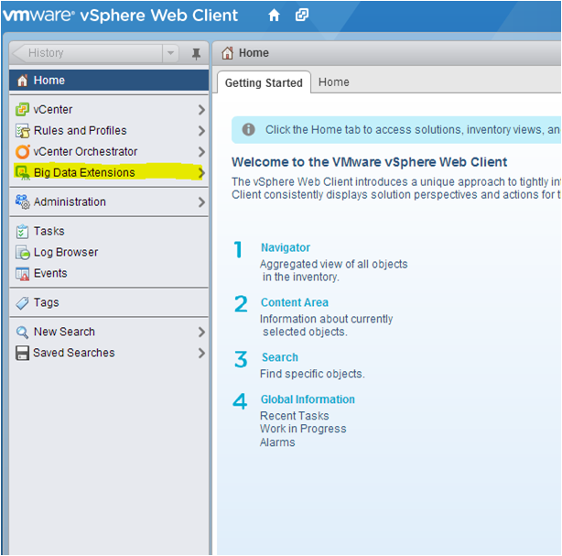Expand the Administration chevron
The image size is (562, 556).
point(201,202)
